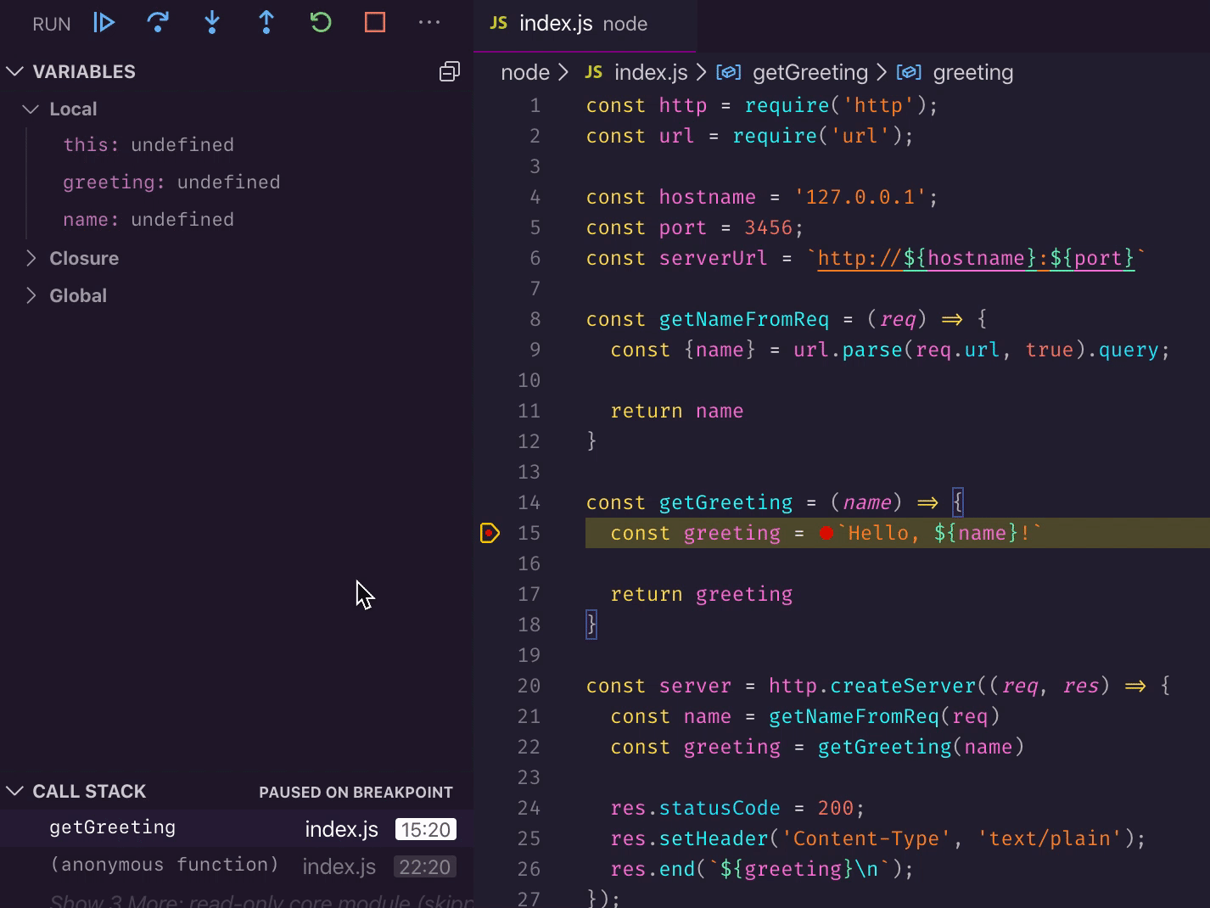Toggle the breakpoint marker on line 15
The image size is (1210, 908).
tap(490, 533)
